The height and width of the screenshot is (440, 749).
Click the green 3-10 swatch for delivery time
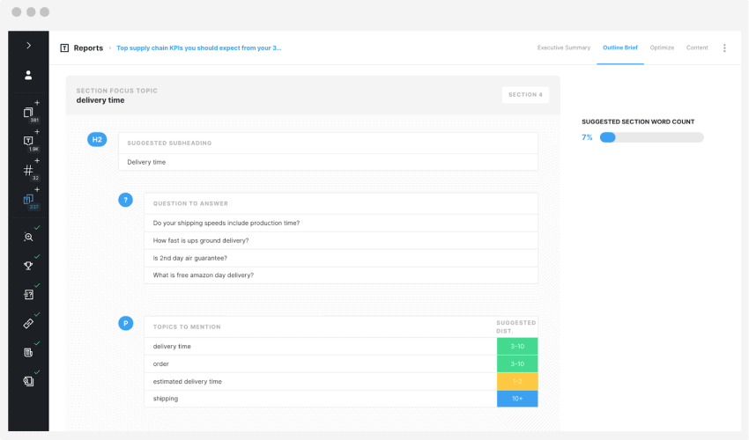517,347
